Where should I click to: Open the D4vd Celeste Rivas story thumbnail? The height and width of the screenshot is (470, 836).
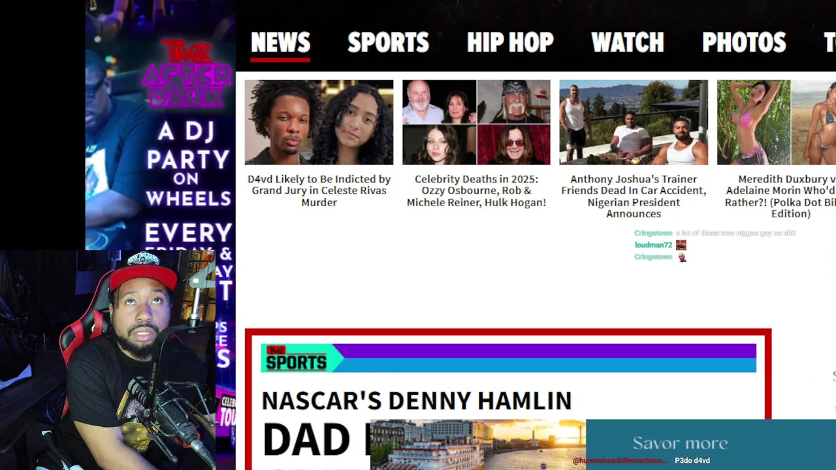pyautogui.click(x=319, y=122)
